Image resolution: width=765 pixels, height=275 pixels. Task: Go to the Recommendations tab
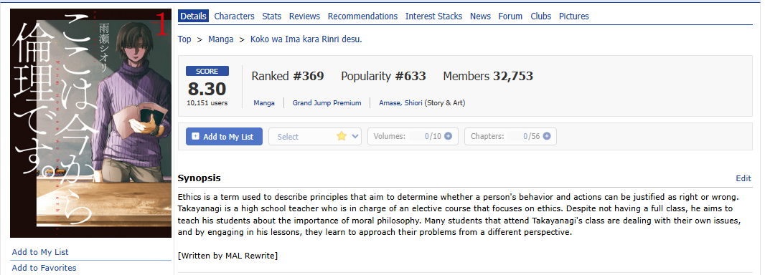click(x=362, y=16)
